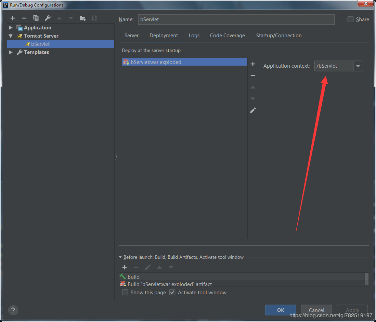Screen dimensions: 376x322
Task: Create new folder for configurations
Action: coord(82,18)
